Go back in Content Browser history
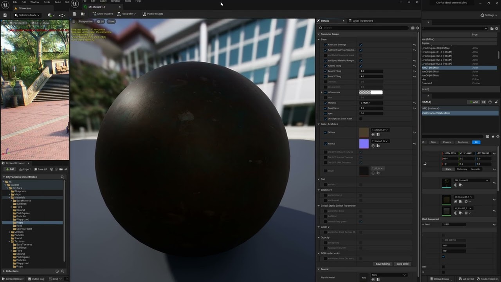Screen dimensions: 501x282 [51, 169]
